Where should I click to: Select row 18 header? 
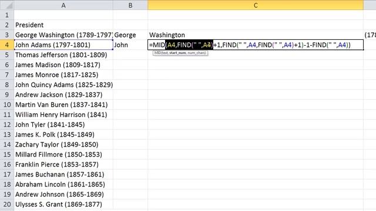click(x=6, y=185)
